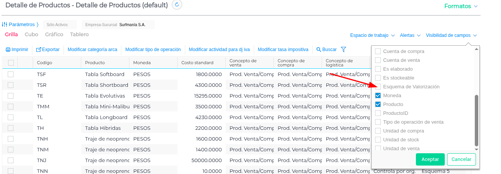This screenshot has height=174, width=501.
Task: Uncheck the Moneda field checkbox
Action: 378,96
